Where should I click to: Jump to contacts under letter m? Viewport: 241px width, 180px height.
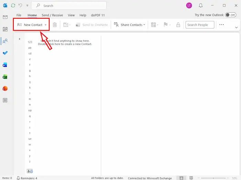point(30,99)
